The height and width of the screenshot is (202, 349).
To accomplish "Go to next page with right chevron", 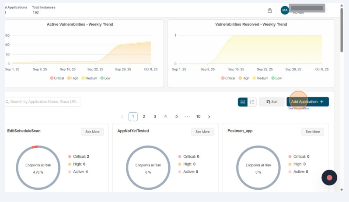I will click(x=209, y=117).
